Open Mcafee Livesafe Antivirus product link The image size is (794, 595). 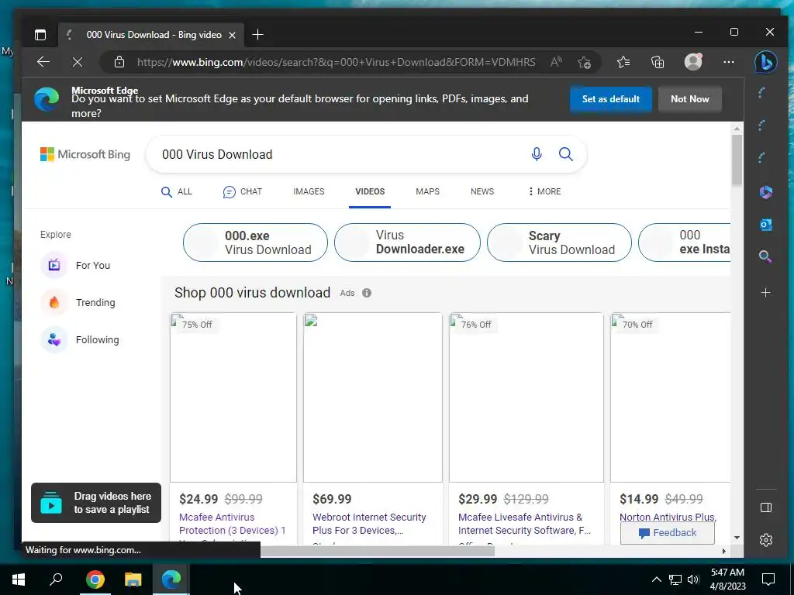point(524,524)
